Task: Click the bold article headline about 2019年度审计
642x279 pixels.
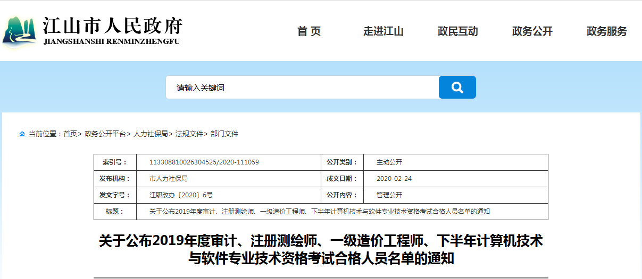Action: [321, 250]
